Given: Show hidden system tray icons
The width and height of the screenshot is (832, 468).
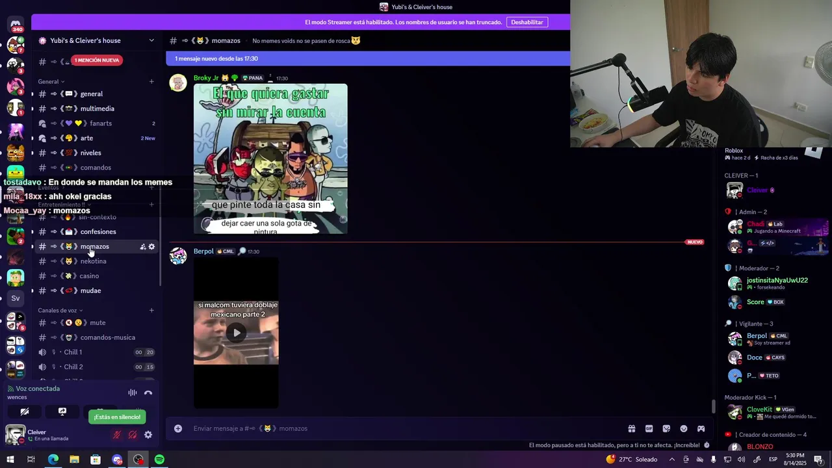Looking at the screenshot, I should click(x=672, y=460).
